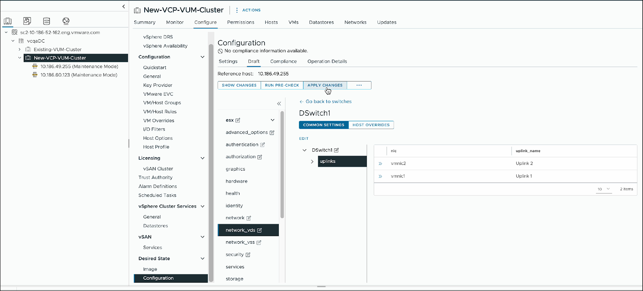
Task: Collapse the Desired State section chevron
Action: [x=203, y=258]
